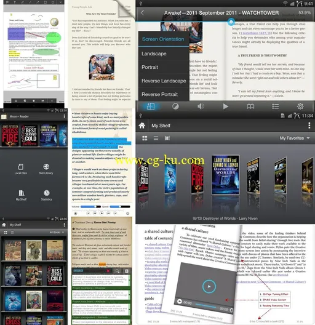Select the arrow drawing tool in PDF toolbar
The width and height of the screenshot is (315, 325).
38,2
